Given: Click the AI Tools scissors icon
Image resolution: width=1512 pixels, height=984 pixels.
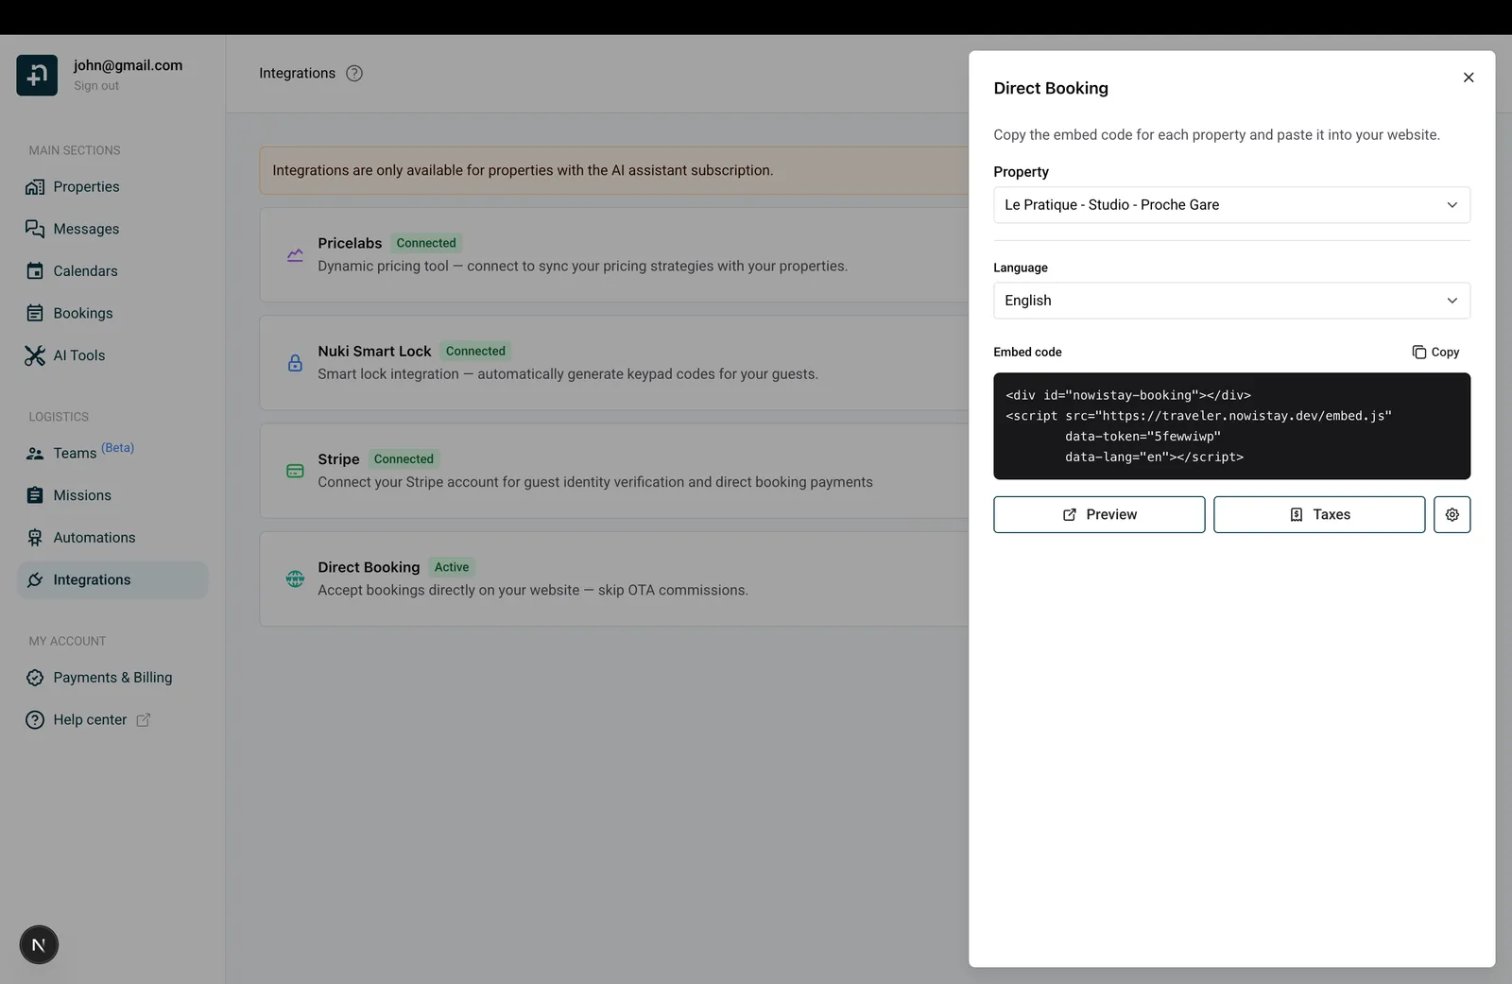Looking at the screenshot, I should coord(35,355).
